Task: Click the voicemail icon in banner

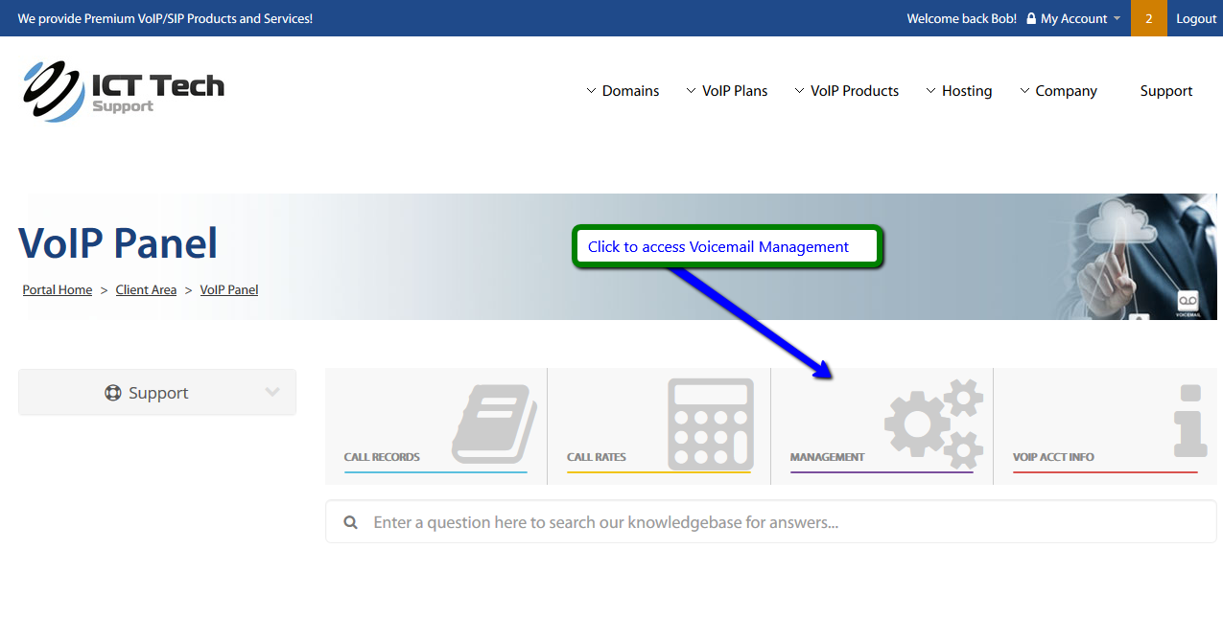Action: pos(1188,303)
